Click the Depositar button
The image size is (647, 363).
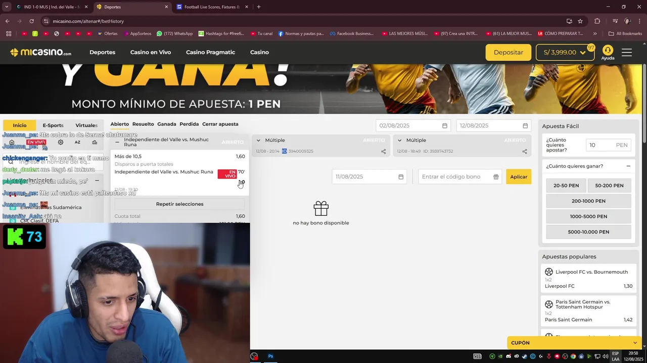click(x=509, y=52)
